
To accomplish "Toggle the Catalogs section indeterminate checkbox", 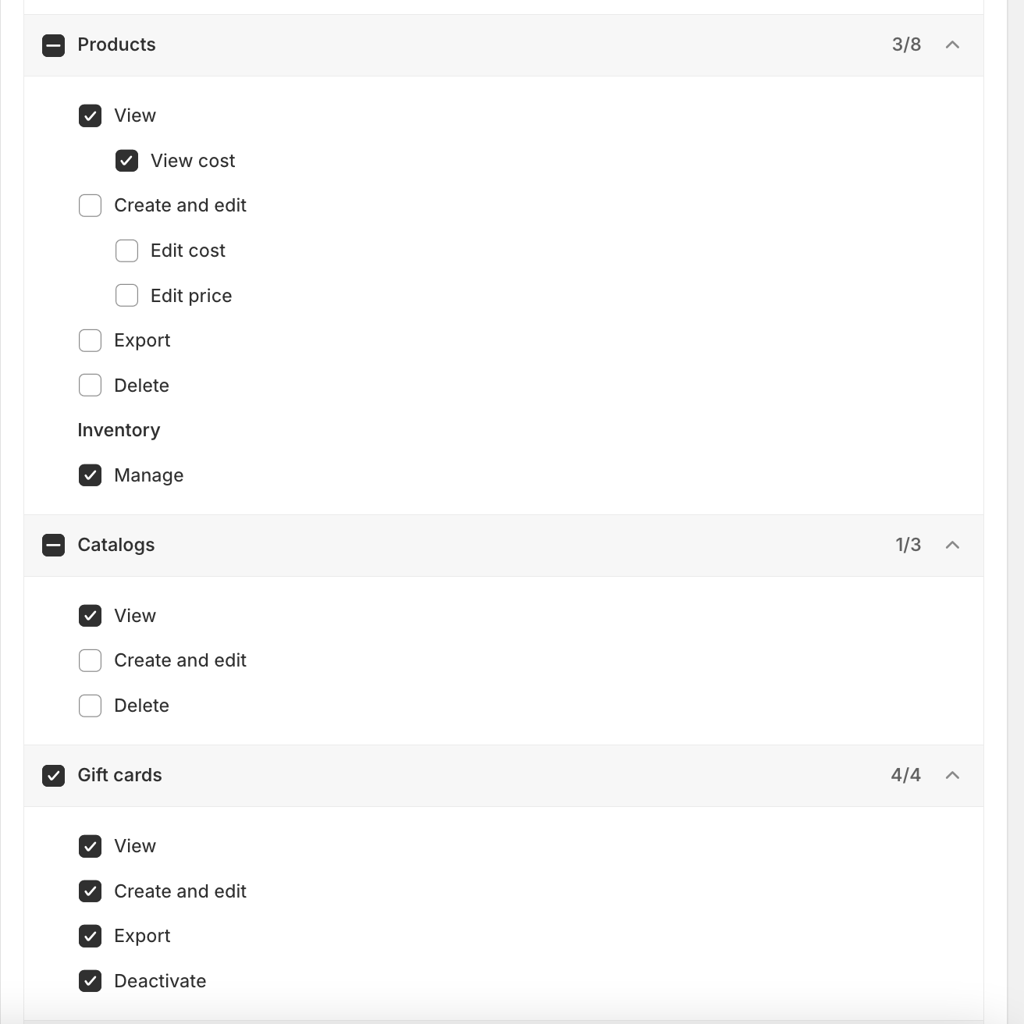I will (53, 545).
